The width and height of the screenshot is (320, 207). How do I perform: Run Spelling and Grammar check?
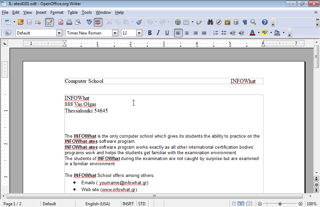pos(89,22)
